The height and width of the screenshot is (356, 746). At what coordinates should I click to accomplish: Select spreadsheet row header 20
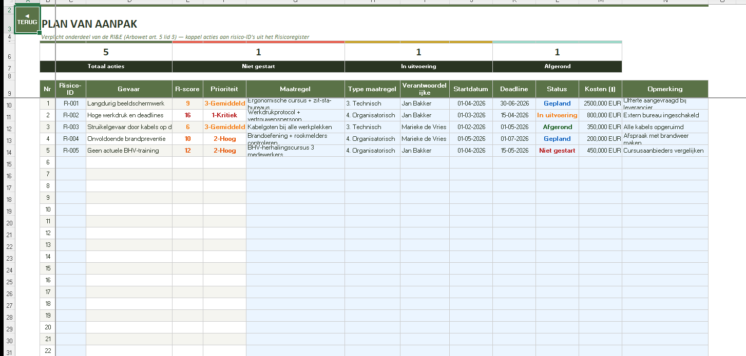pos(9,223)
